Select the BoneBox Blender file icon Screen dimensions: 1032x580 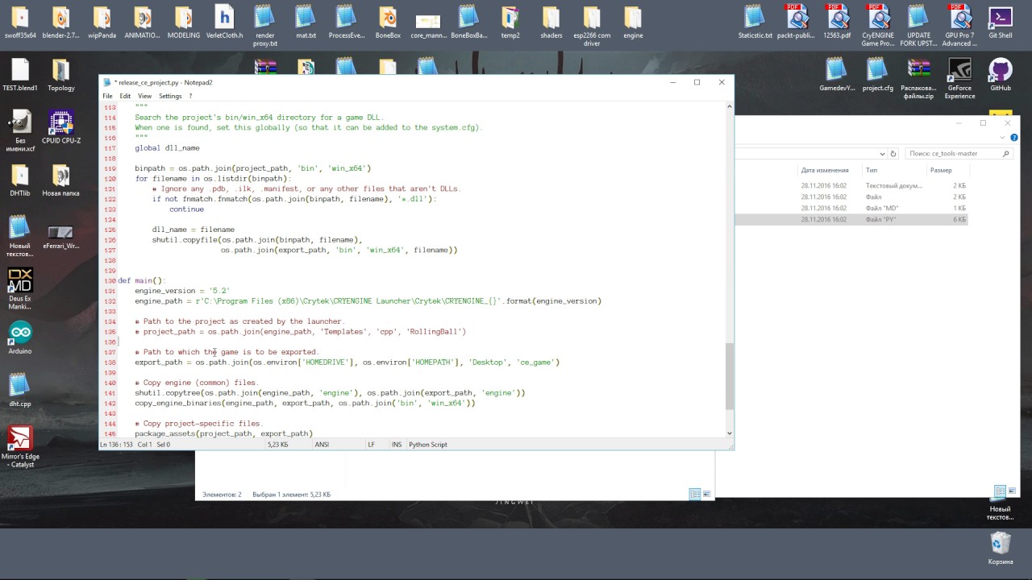click(388, 23)
